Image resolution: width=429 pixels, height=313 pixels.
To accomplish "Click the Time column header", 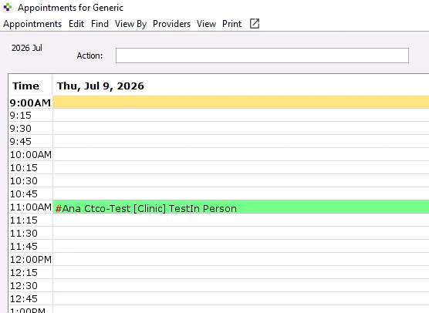I will (x=25, y=86).
